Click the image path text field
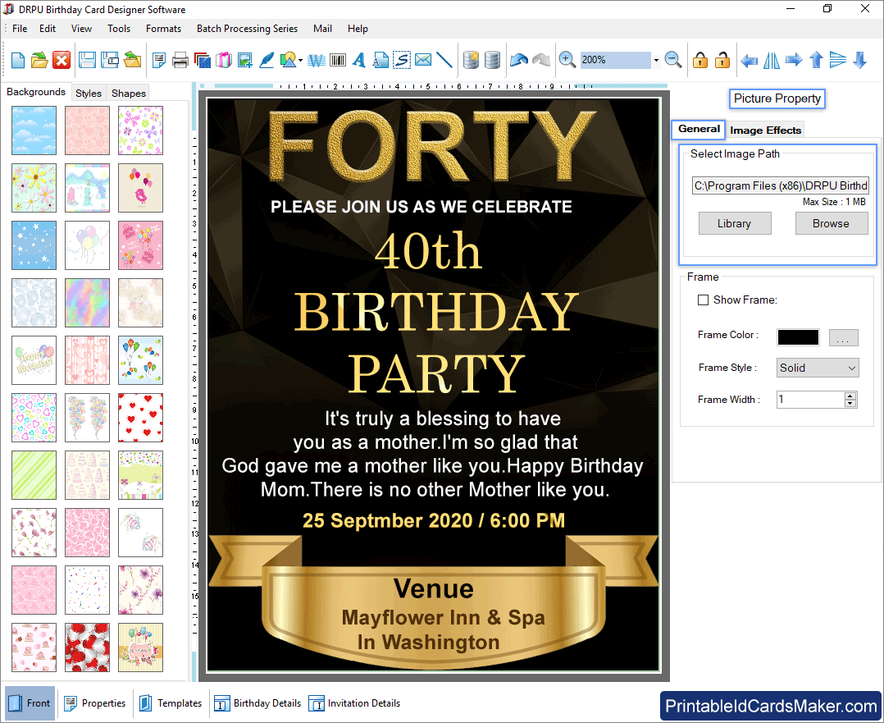The image size is (884, 723). pos(781,185)
